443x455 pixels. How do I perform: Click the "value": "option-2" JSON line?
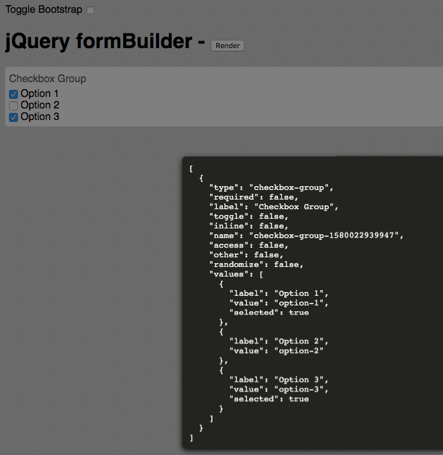(276, 351)
